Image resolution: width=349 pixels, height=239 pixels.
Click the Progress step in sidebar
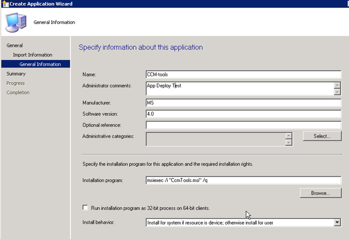pos(16,83)
